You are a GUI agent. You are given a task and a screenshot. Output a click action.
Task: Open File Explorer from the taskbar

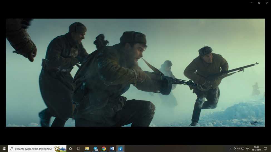87,149
